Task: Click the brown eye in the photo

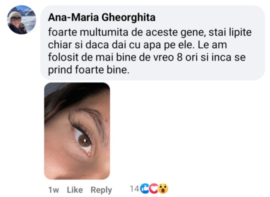Action: 84,141
